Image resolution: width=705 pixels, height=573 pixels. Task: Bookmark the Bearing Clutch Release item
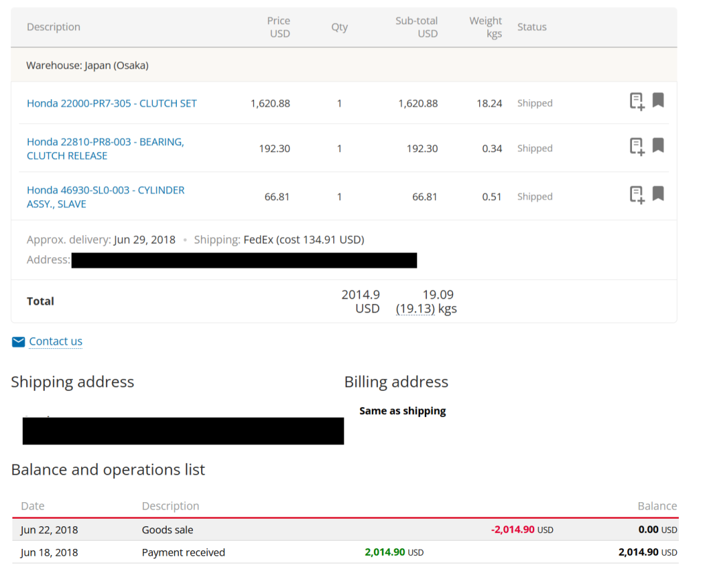tap(658, 146)
